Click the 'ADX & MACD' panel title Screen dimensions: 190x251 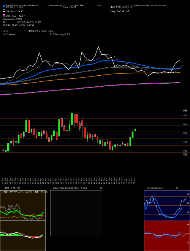(12, 188)
